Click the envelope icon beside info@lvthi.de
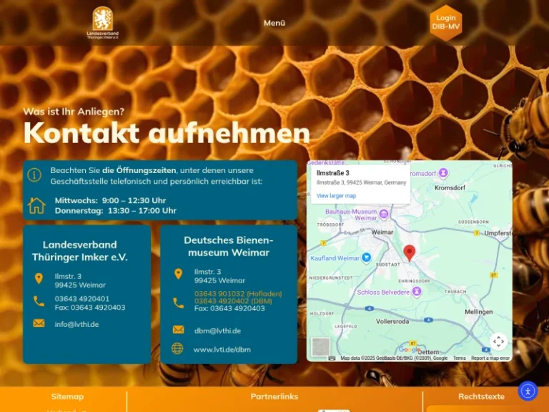The image size is (549, 412). [39, 323]
